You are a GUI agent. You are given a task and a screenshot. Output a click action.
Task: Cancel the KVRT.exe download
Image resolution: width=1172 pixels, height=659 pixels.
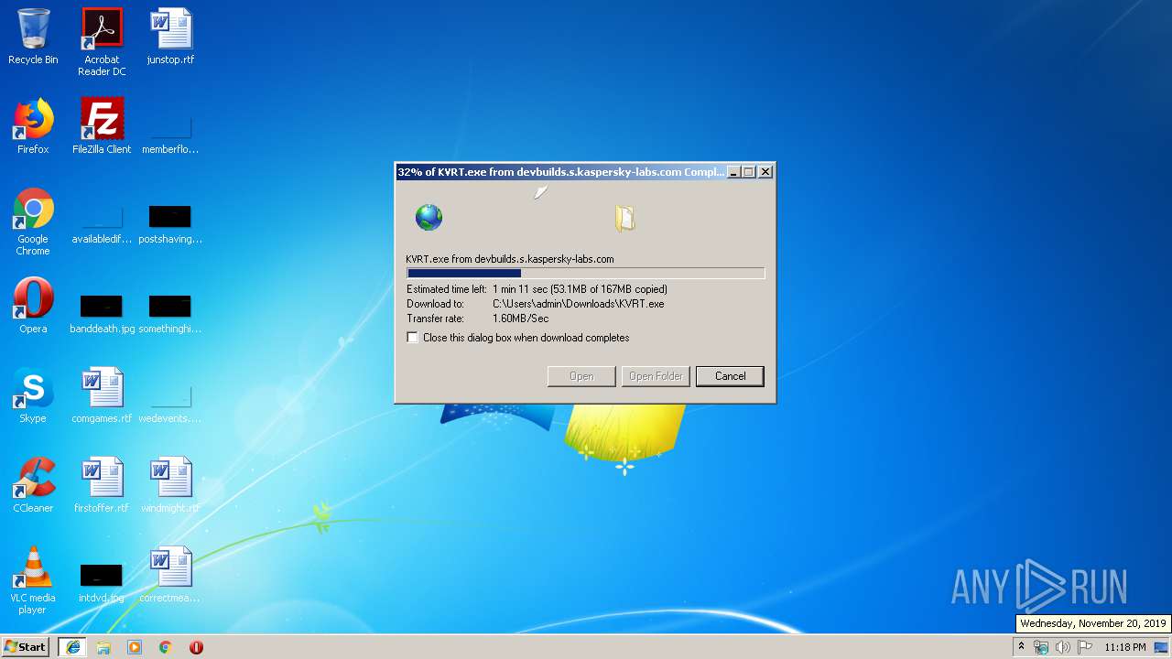click(730, 376)
